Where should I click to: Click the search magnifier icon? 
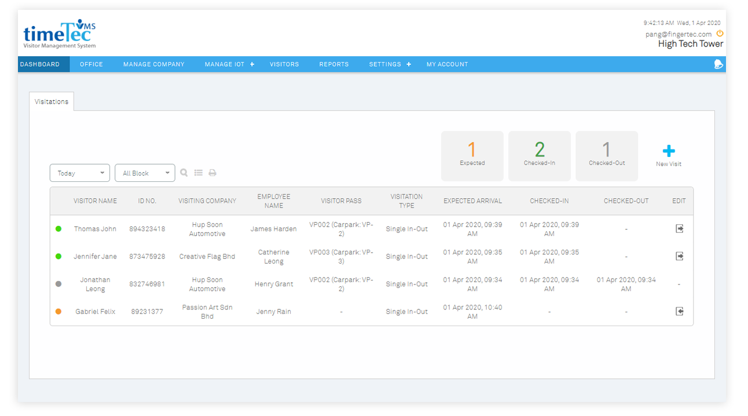coord(184,173)
